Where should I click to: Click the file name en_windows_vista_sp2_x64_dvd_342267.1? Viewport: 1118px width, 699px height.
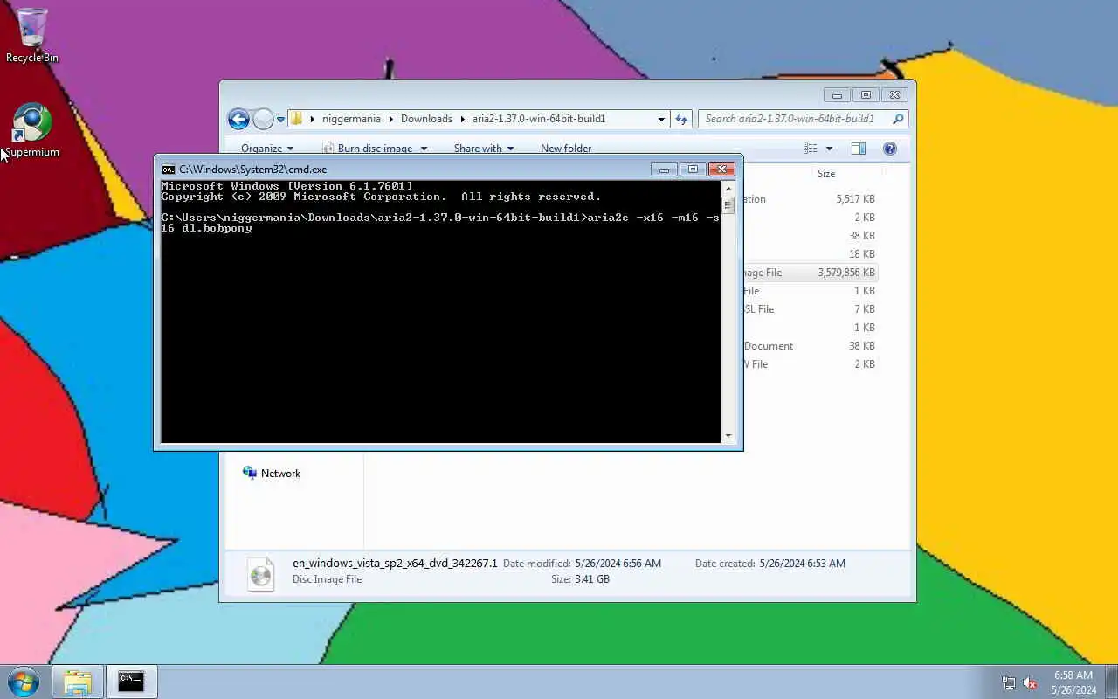coord(395,564)
